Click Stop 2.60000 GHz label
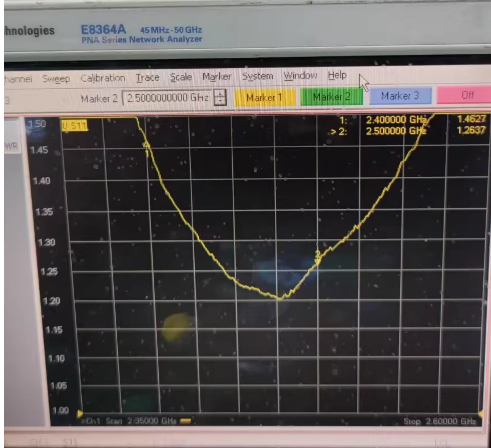The image size is (491, 448). 440,421
